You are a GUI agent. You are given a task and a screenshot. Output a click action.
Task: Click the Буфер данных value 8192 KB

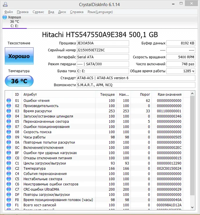(x=181, y=43)
